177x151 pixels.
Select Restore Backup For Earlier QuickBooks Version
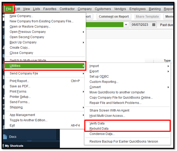pos(128,142)
